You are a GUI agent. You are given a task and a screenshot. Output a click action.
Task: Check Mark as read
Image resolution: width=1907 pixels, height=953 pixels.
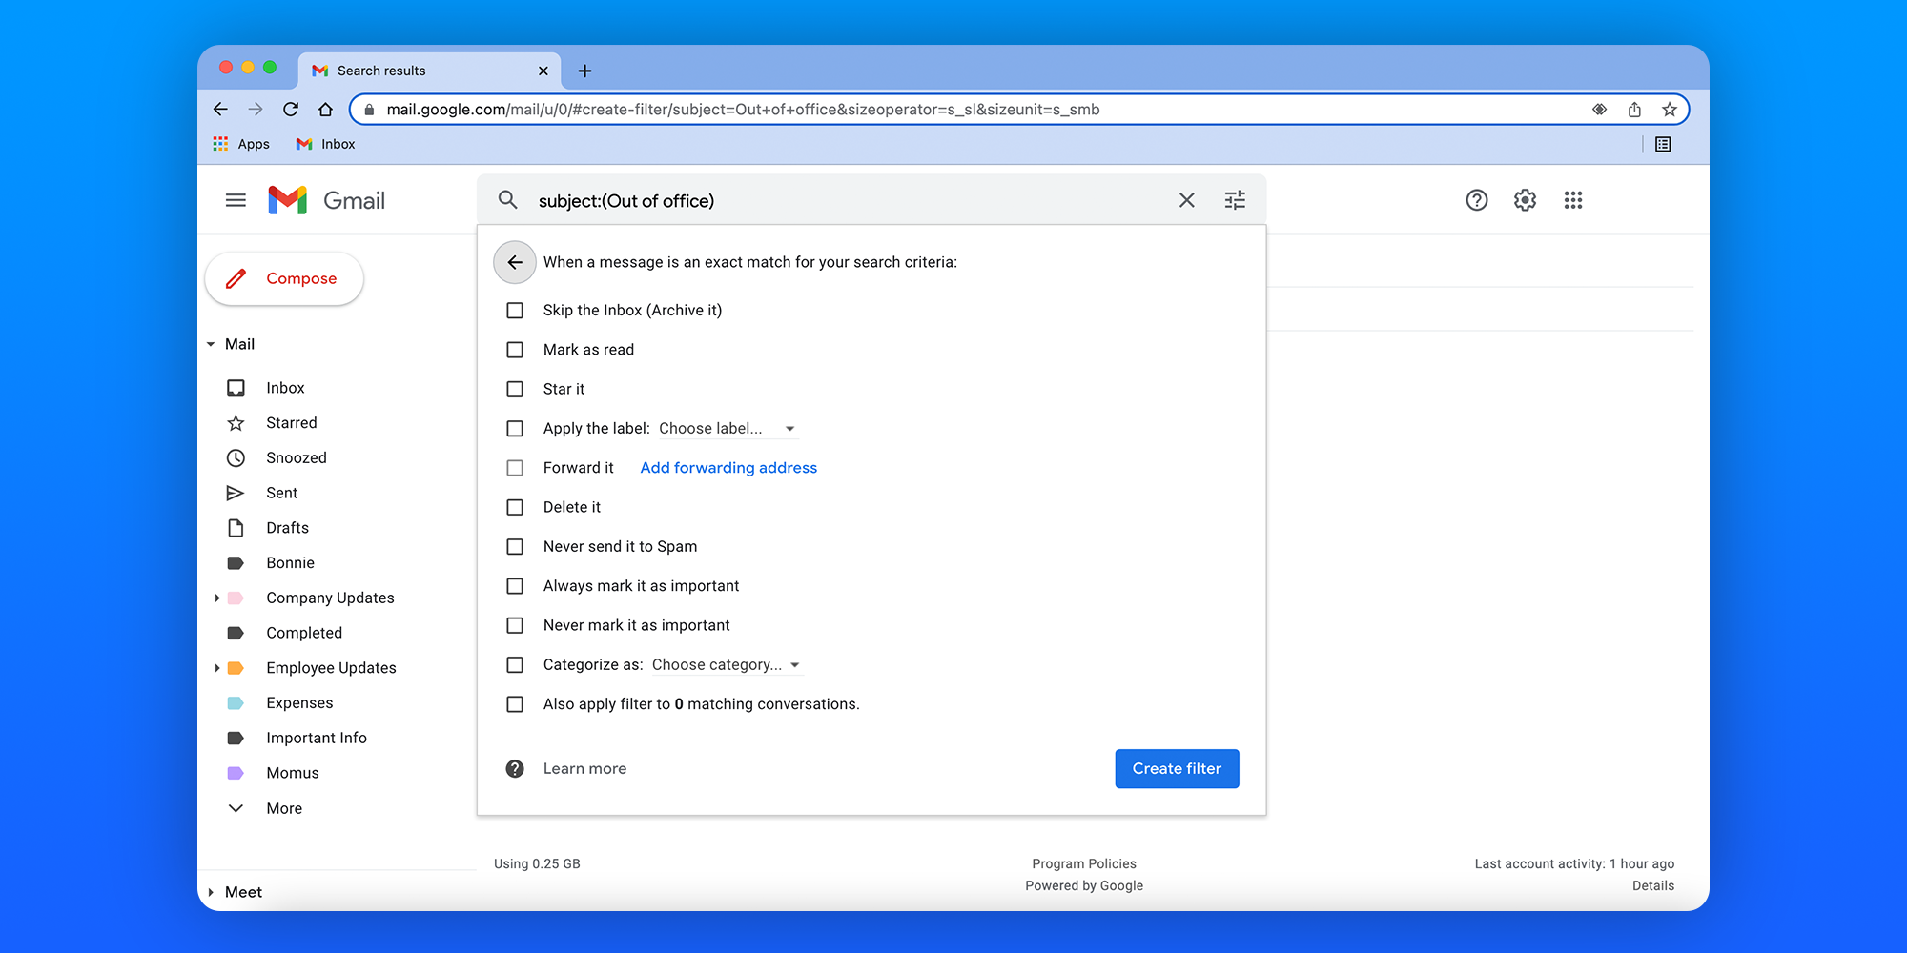[x=515, y=350]
